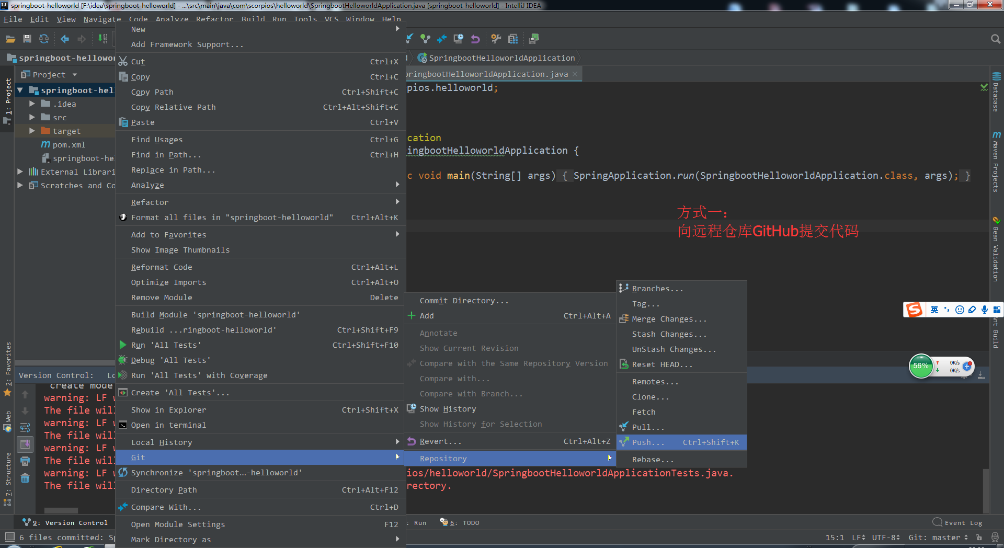The width and height of the screenshot is (1004, 548).
Task: Choose Show History in Git submenu
Action: [x=510, y=409]
